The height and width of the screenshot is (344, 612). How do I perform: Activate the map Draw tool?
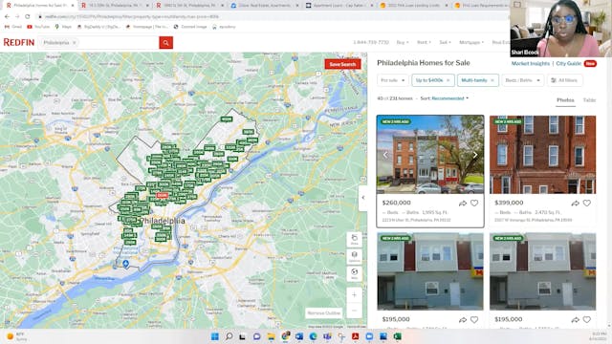pos(355,240)
